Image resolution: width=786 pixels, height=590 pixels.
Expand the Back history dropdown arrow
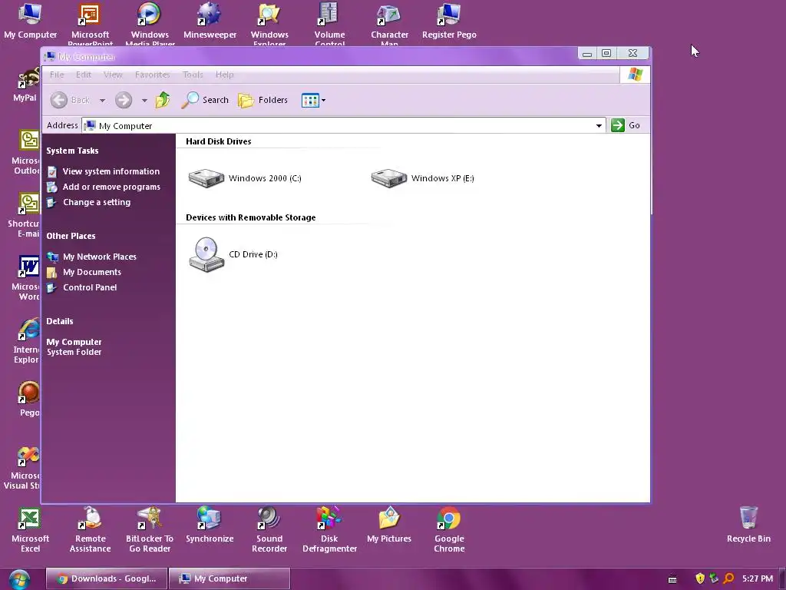(102, 101)
